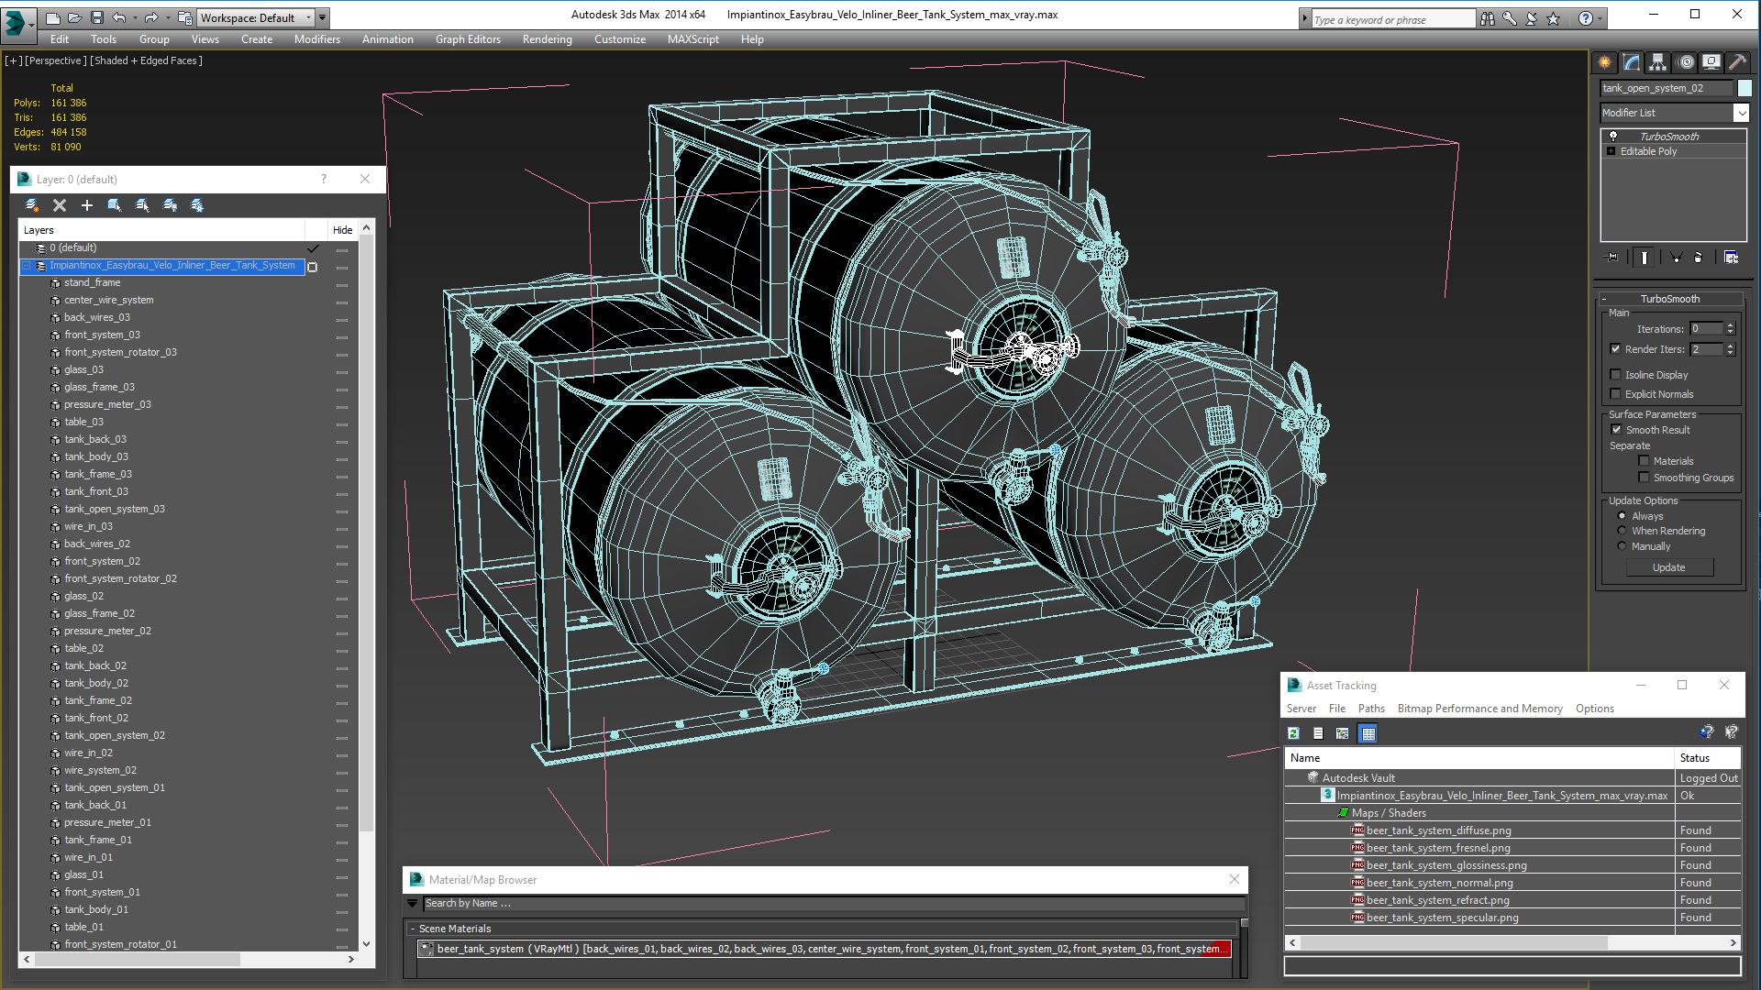Open the Create command panel tab
1761x990 pixels.
1604,62
